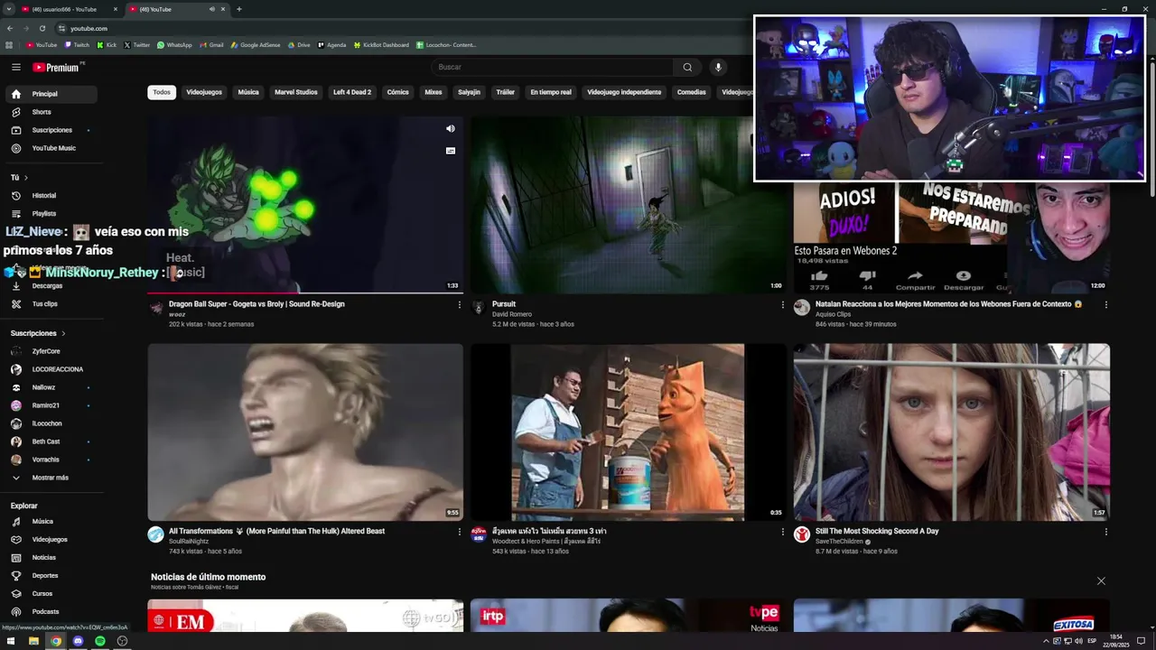Open the KickBot Dashboard bookmark

click(x=381, y=45)
